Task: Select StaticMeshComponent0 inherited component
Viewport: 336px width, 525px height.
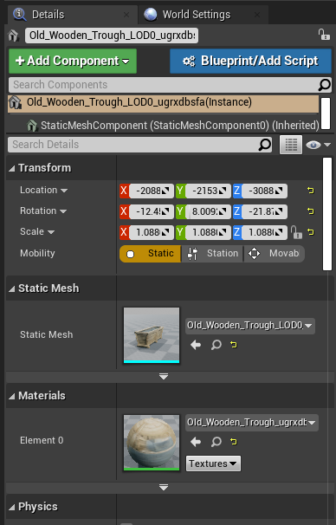Action: [x=172, y=126]
